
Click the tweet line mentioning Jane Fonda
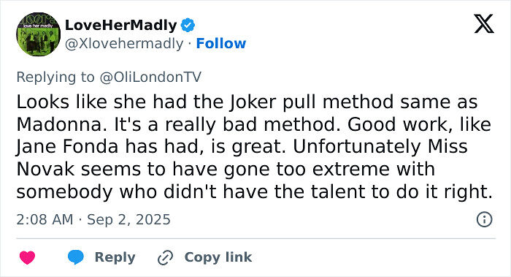pos(242,146)
